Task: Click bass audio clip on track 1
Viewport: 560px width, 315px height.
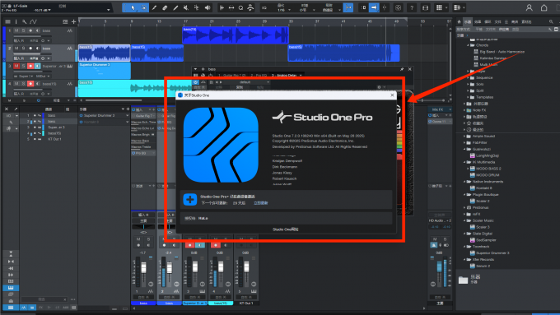Action: coord(236,35)
